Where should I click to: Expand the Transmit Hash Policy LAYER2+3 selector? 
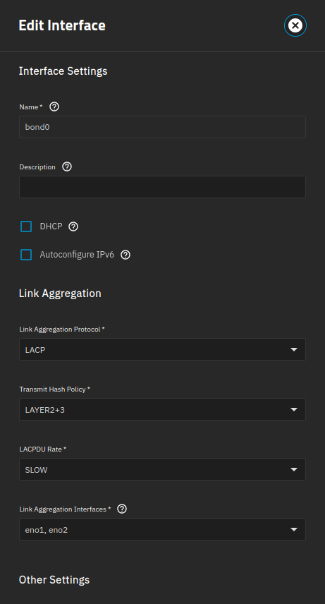pyautogui.click(x=162, y=409)
